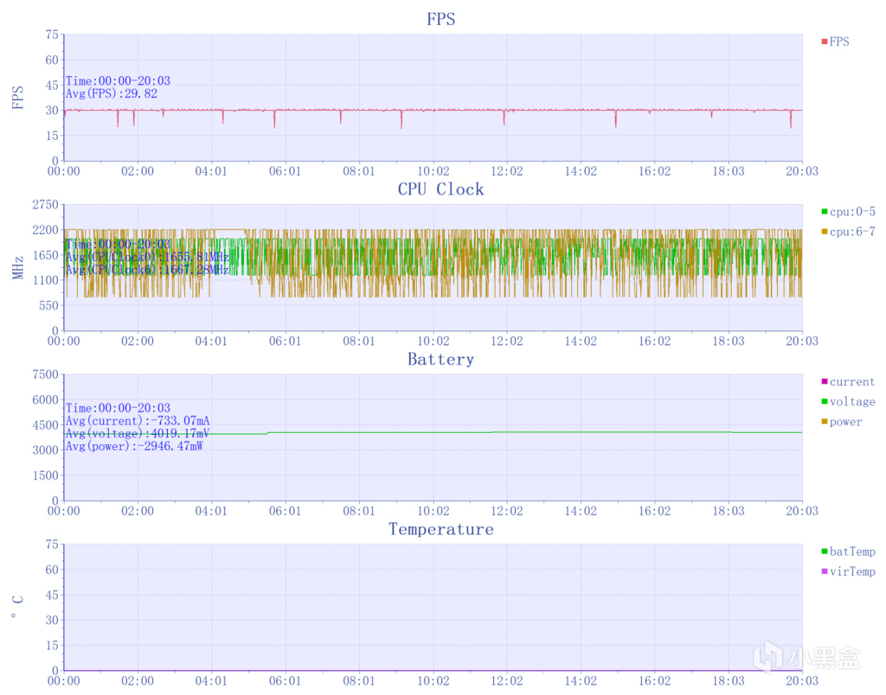886x695 pixels.
Task: Click the virTemp legend marker
Action: click(x=824, y=571)
